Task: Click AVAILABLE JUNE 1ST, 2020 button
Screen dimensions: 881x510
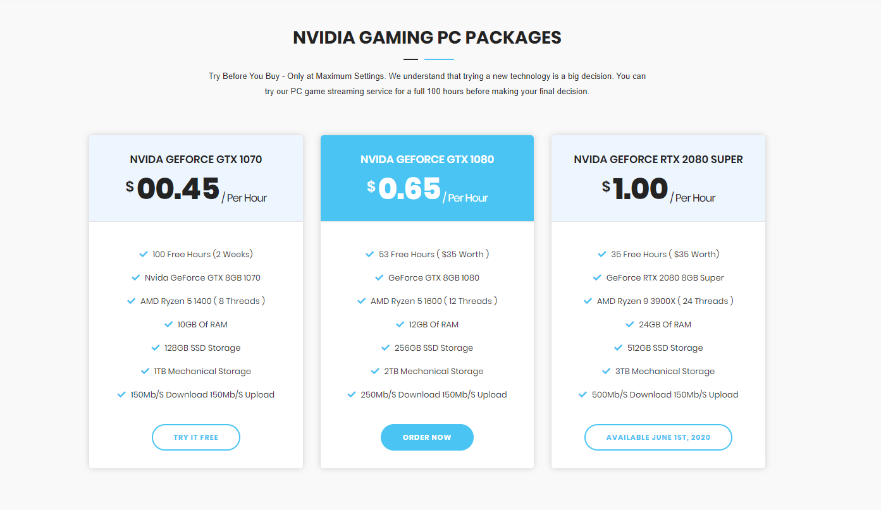Action: point(658,437)
